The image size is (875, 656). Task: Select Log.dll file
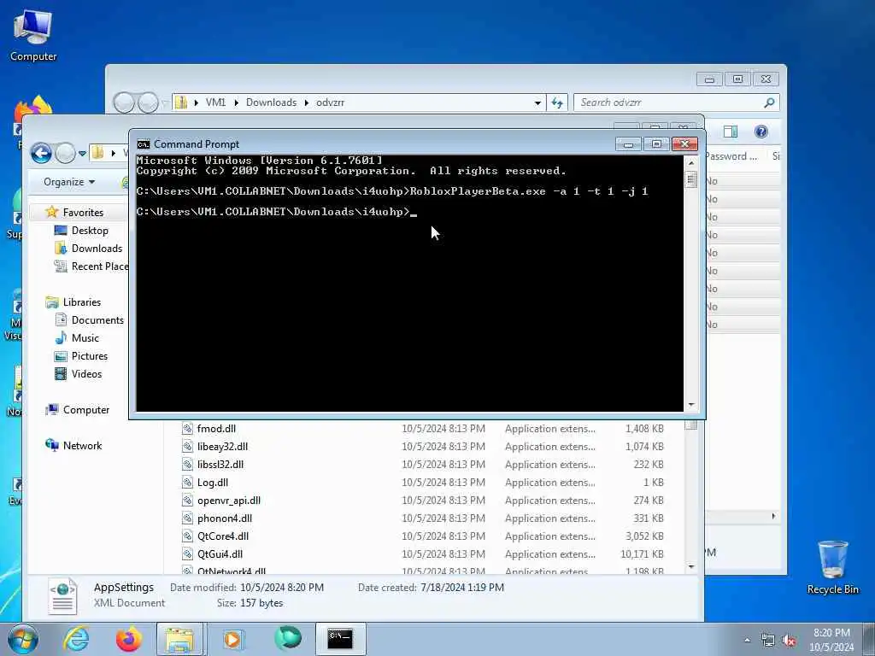[x=212, y=482]
